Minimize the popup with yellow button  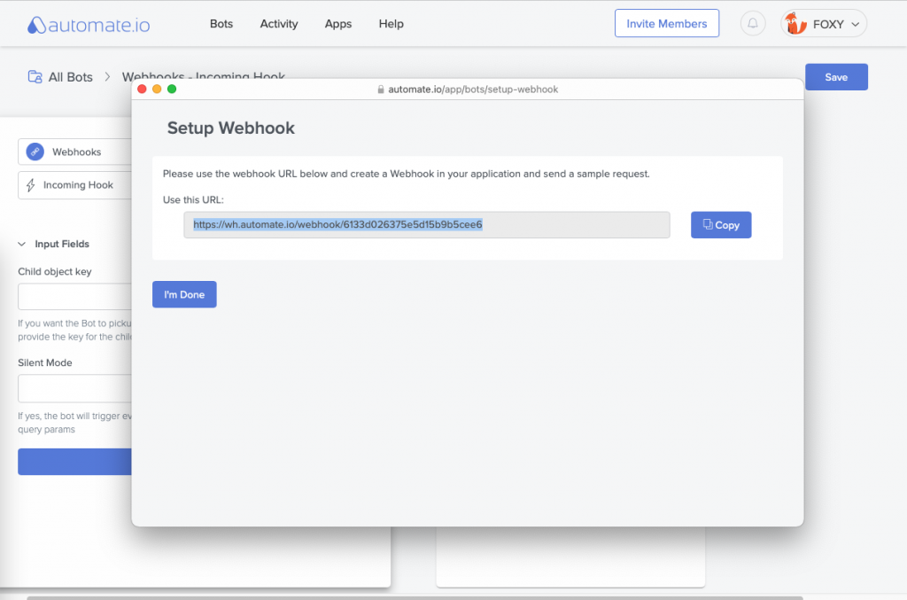click(157, 90)
